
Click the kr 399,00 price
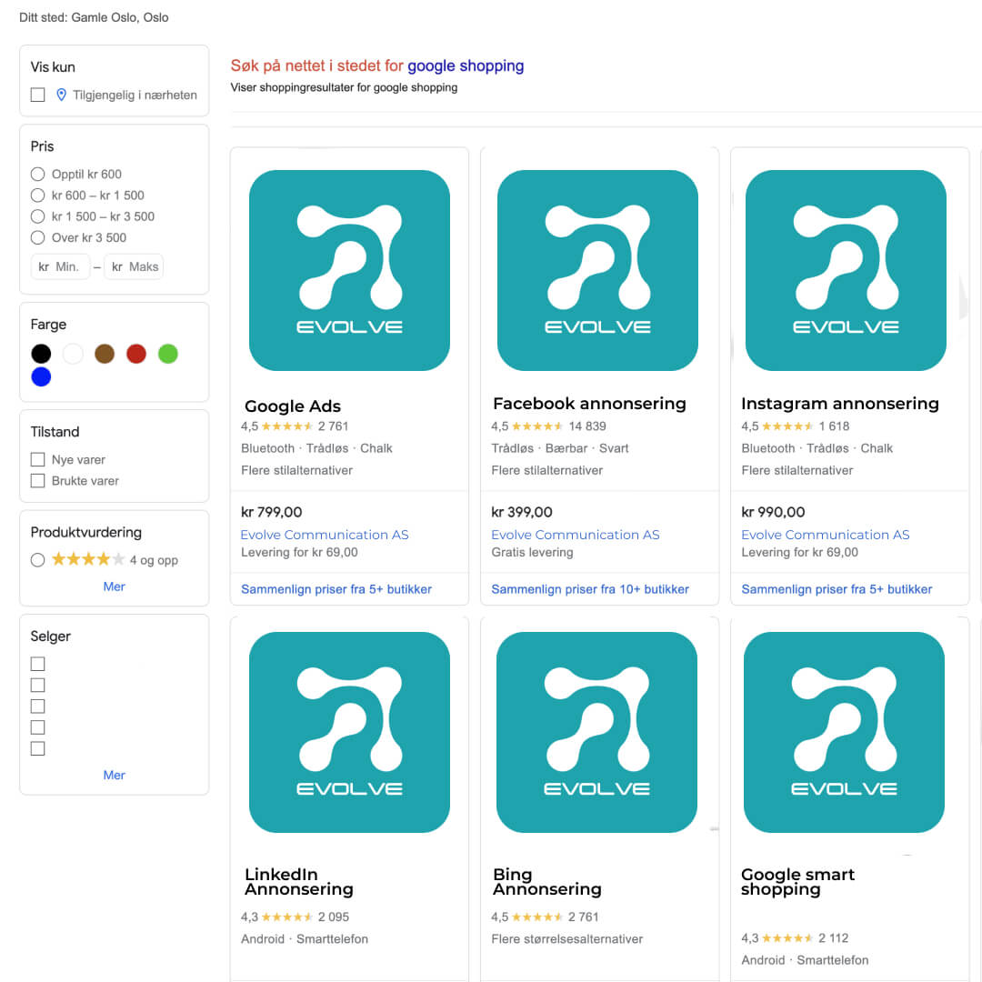[522, 512]
